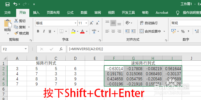Viewport: 201px width, 100px height.
Task: Click the Borders icon
Action: 62,31
